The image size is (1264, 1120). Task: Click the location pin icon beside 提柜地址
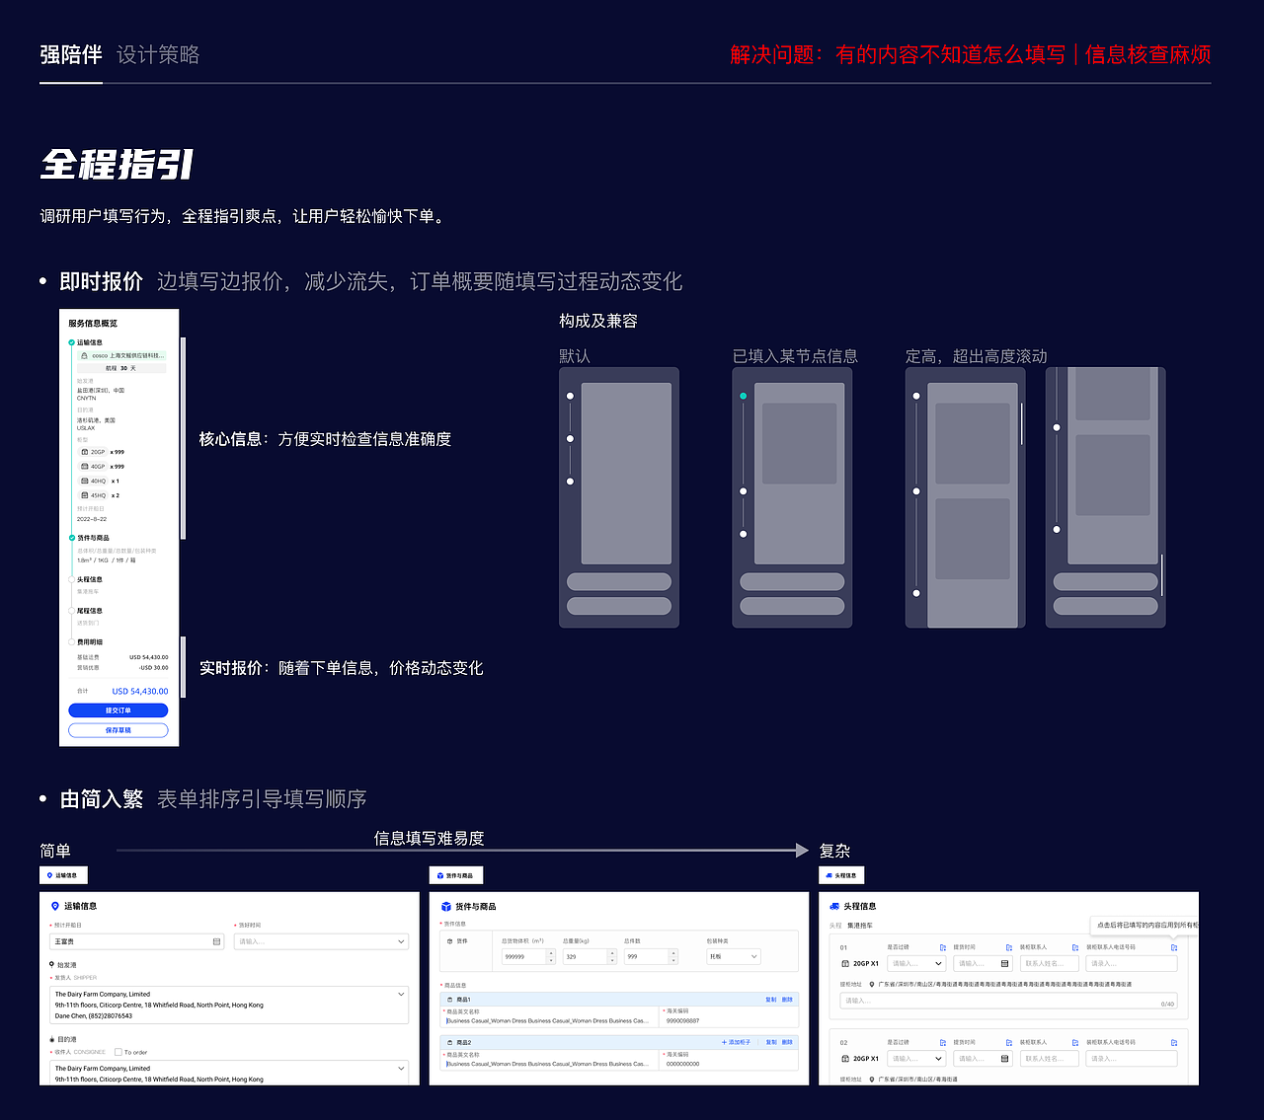click(x=872, y=985)
